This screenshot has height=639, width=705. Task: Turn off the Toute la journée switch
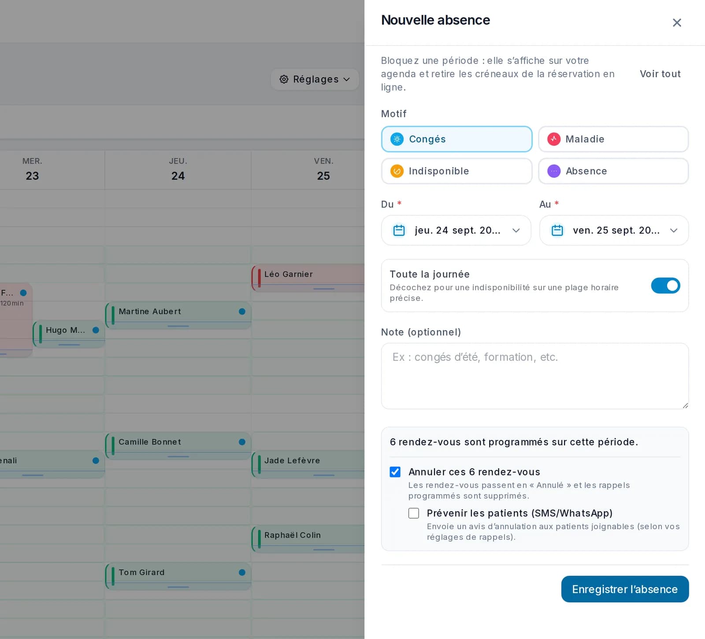pos(665,286)
